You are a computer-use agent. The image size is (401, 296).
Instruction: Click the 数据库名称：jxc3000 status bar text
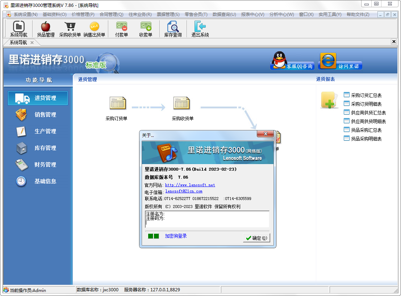point(97,289)
